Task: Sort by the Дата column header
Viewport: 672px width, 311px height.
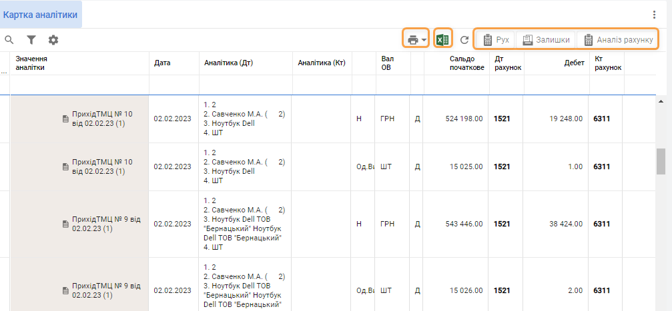Action: click(162, 63)
